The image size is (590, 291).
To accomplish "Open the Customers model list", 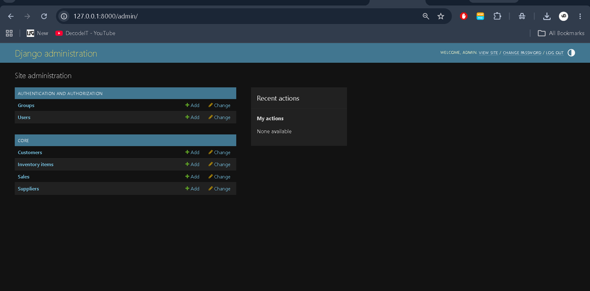I will click(x=30, y=153).
